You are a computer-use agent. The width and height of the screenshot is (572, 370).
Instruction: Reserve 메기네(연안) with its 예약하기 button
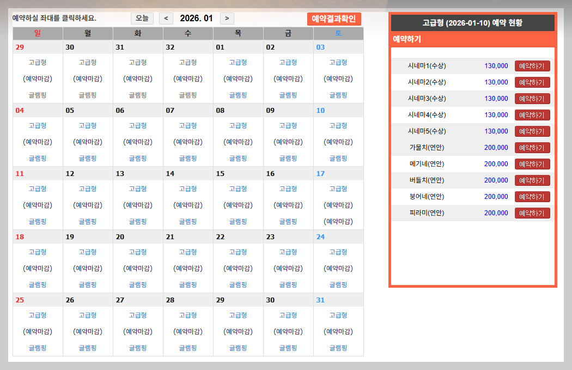coord(532,164)
